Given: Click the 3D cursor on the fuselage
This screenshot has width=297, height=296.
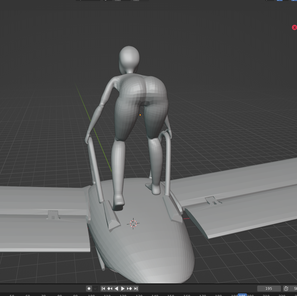Looking at the screenshot, I should point(133,224).
